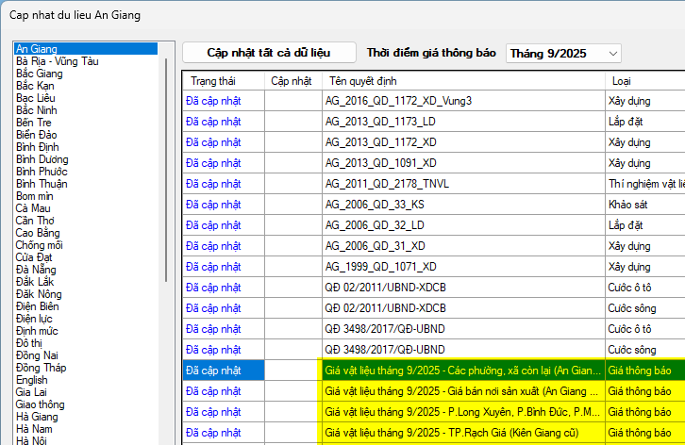685x445 pixels.
Task: Click 'Tên quyết định' column header
Action: tap(463, 81)
